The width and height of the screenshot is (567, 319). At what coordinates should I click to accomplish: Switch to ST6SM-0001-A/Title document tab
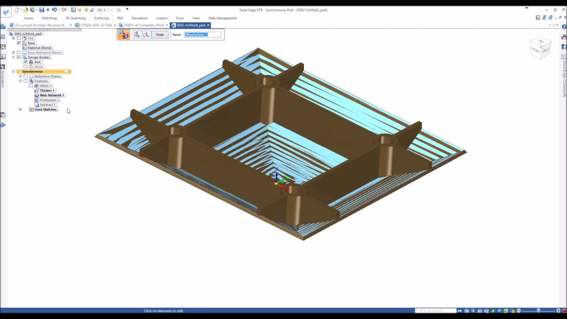pyautogui.click(x=96, y=25)
